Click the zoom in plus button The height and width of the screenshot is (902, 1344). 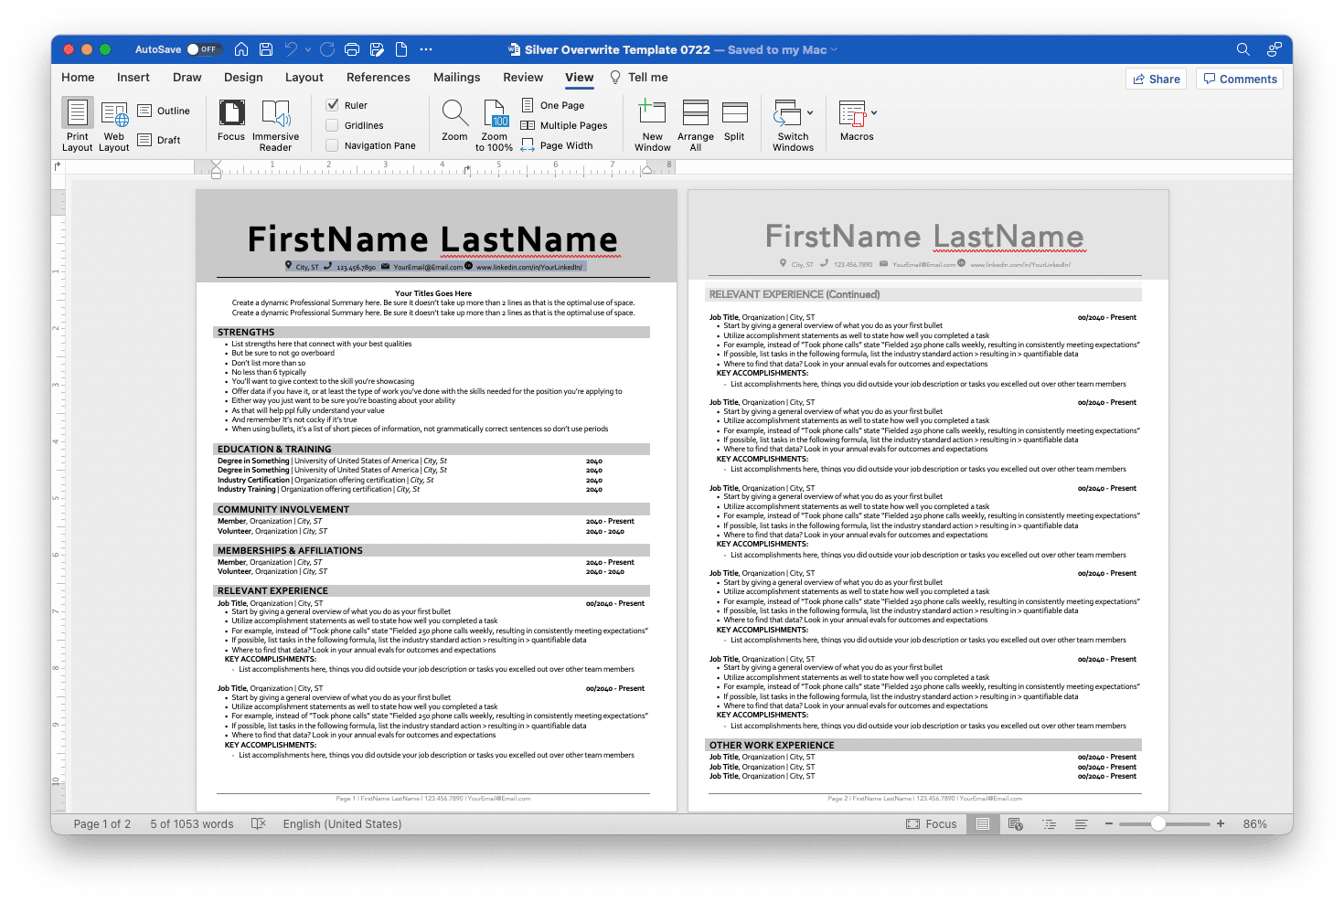pyautogui.click(x=1221, y=823)
